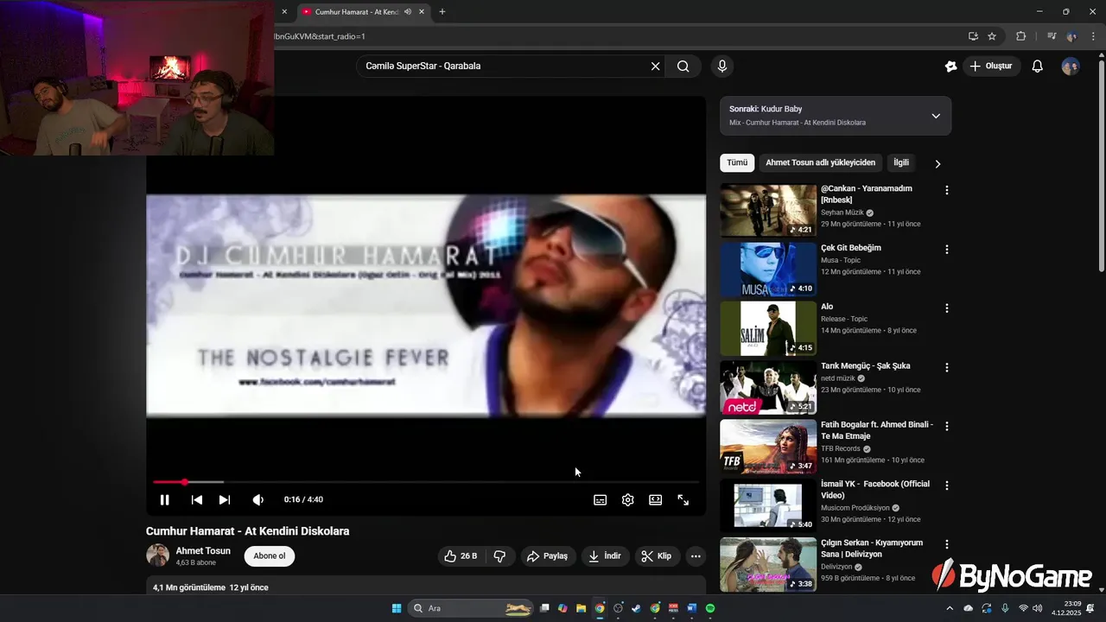Start voice search with microphone

(x=722, y=66)
